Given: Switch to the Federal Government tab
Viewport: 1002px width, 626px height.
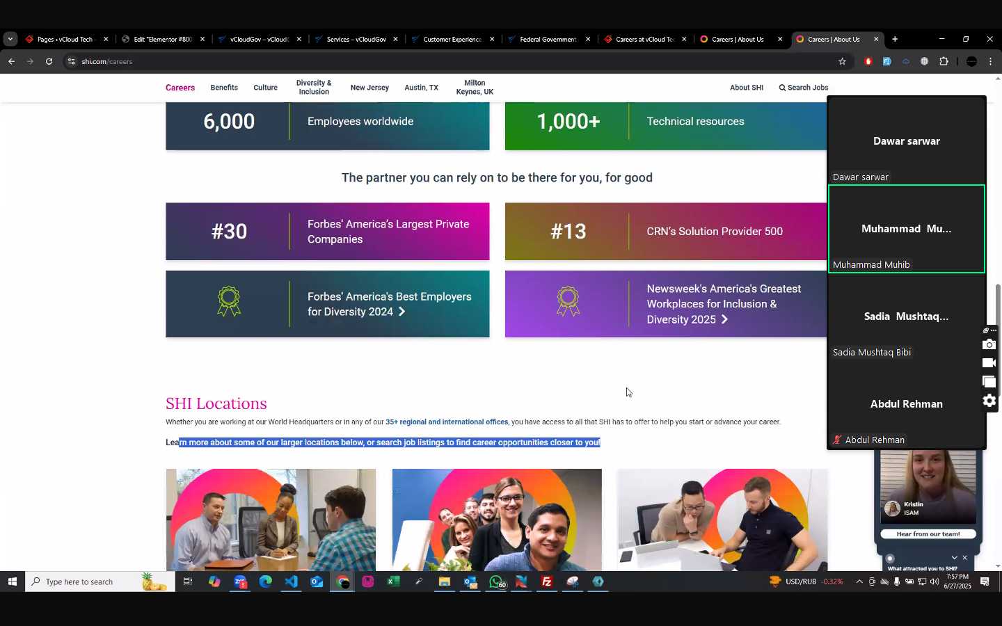Looking at the screenshot, I should coord(548,39).
